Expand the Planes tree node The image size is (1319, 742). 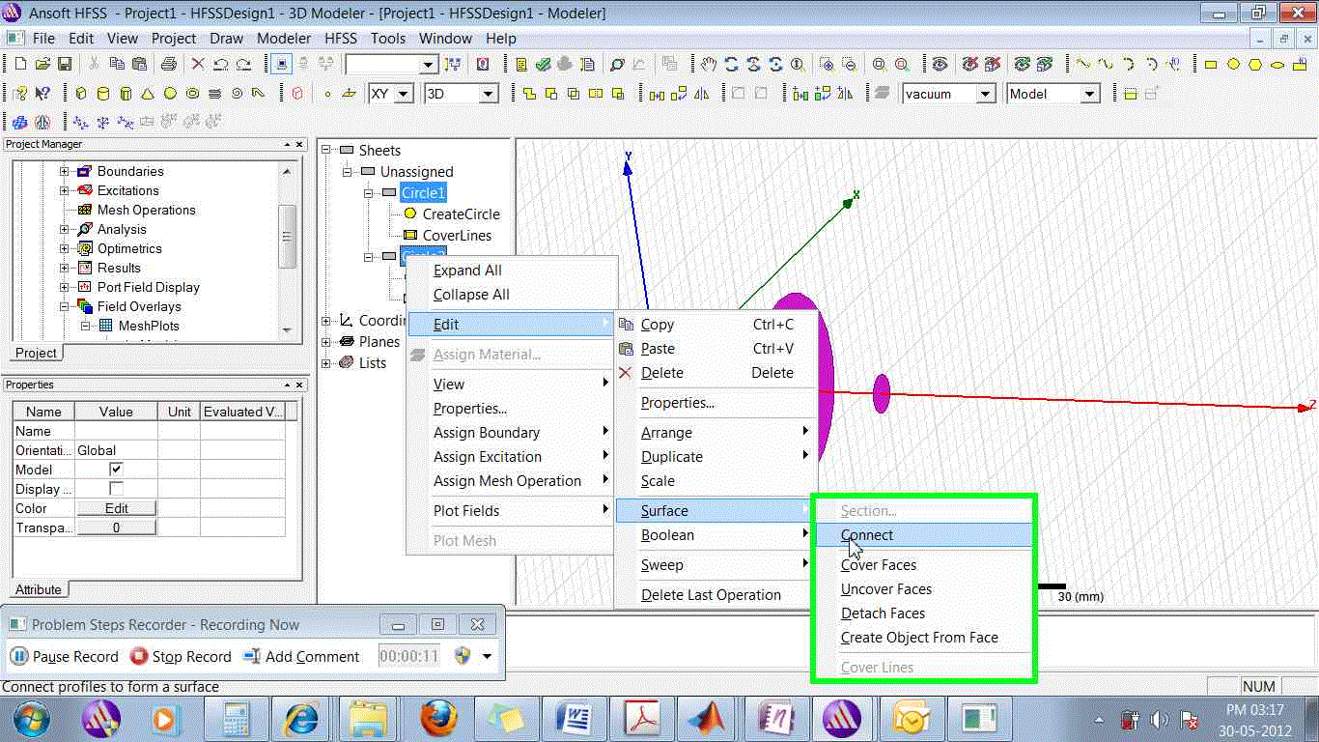pos(326,342)
